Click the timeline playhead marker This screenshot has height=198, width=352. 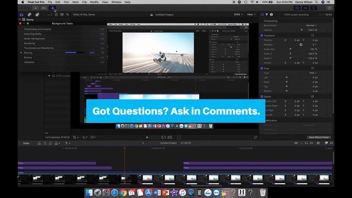click(x=125, y=148)
